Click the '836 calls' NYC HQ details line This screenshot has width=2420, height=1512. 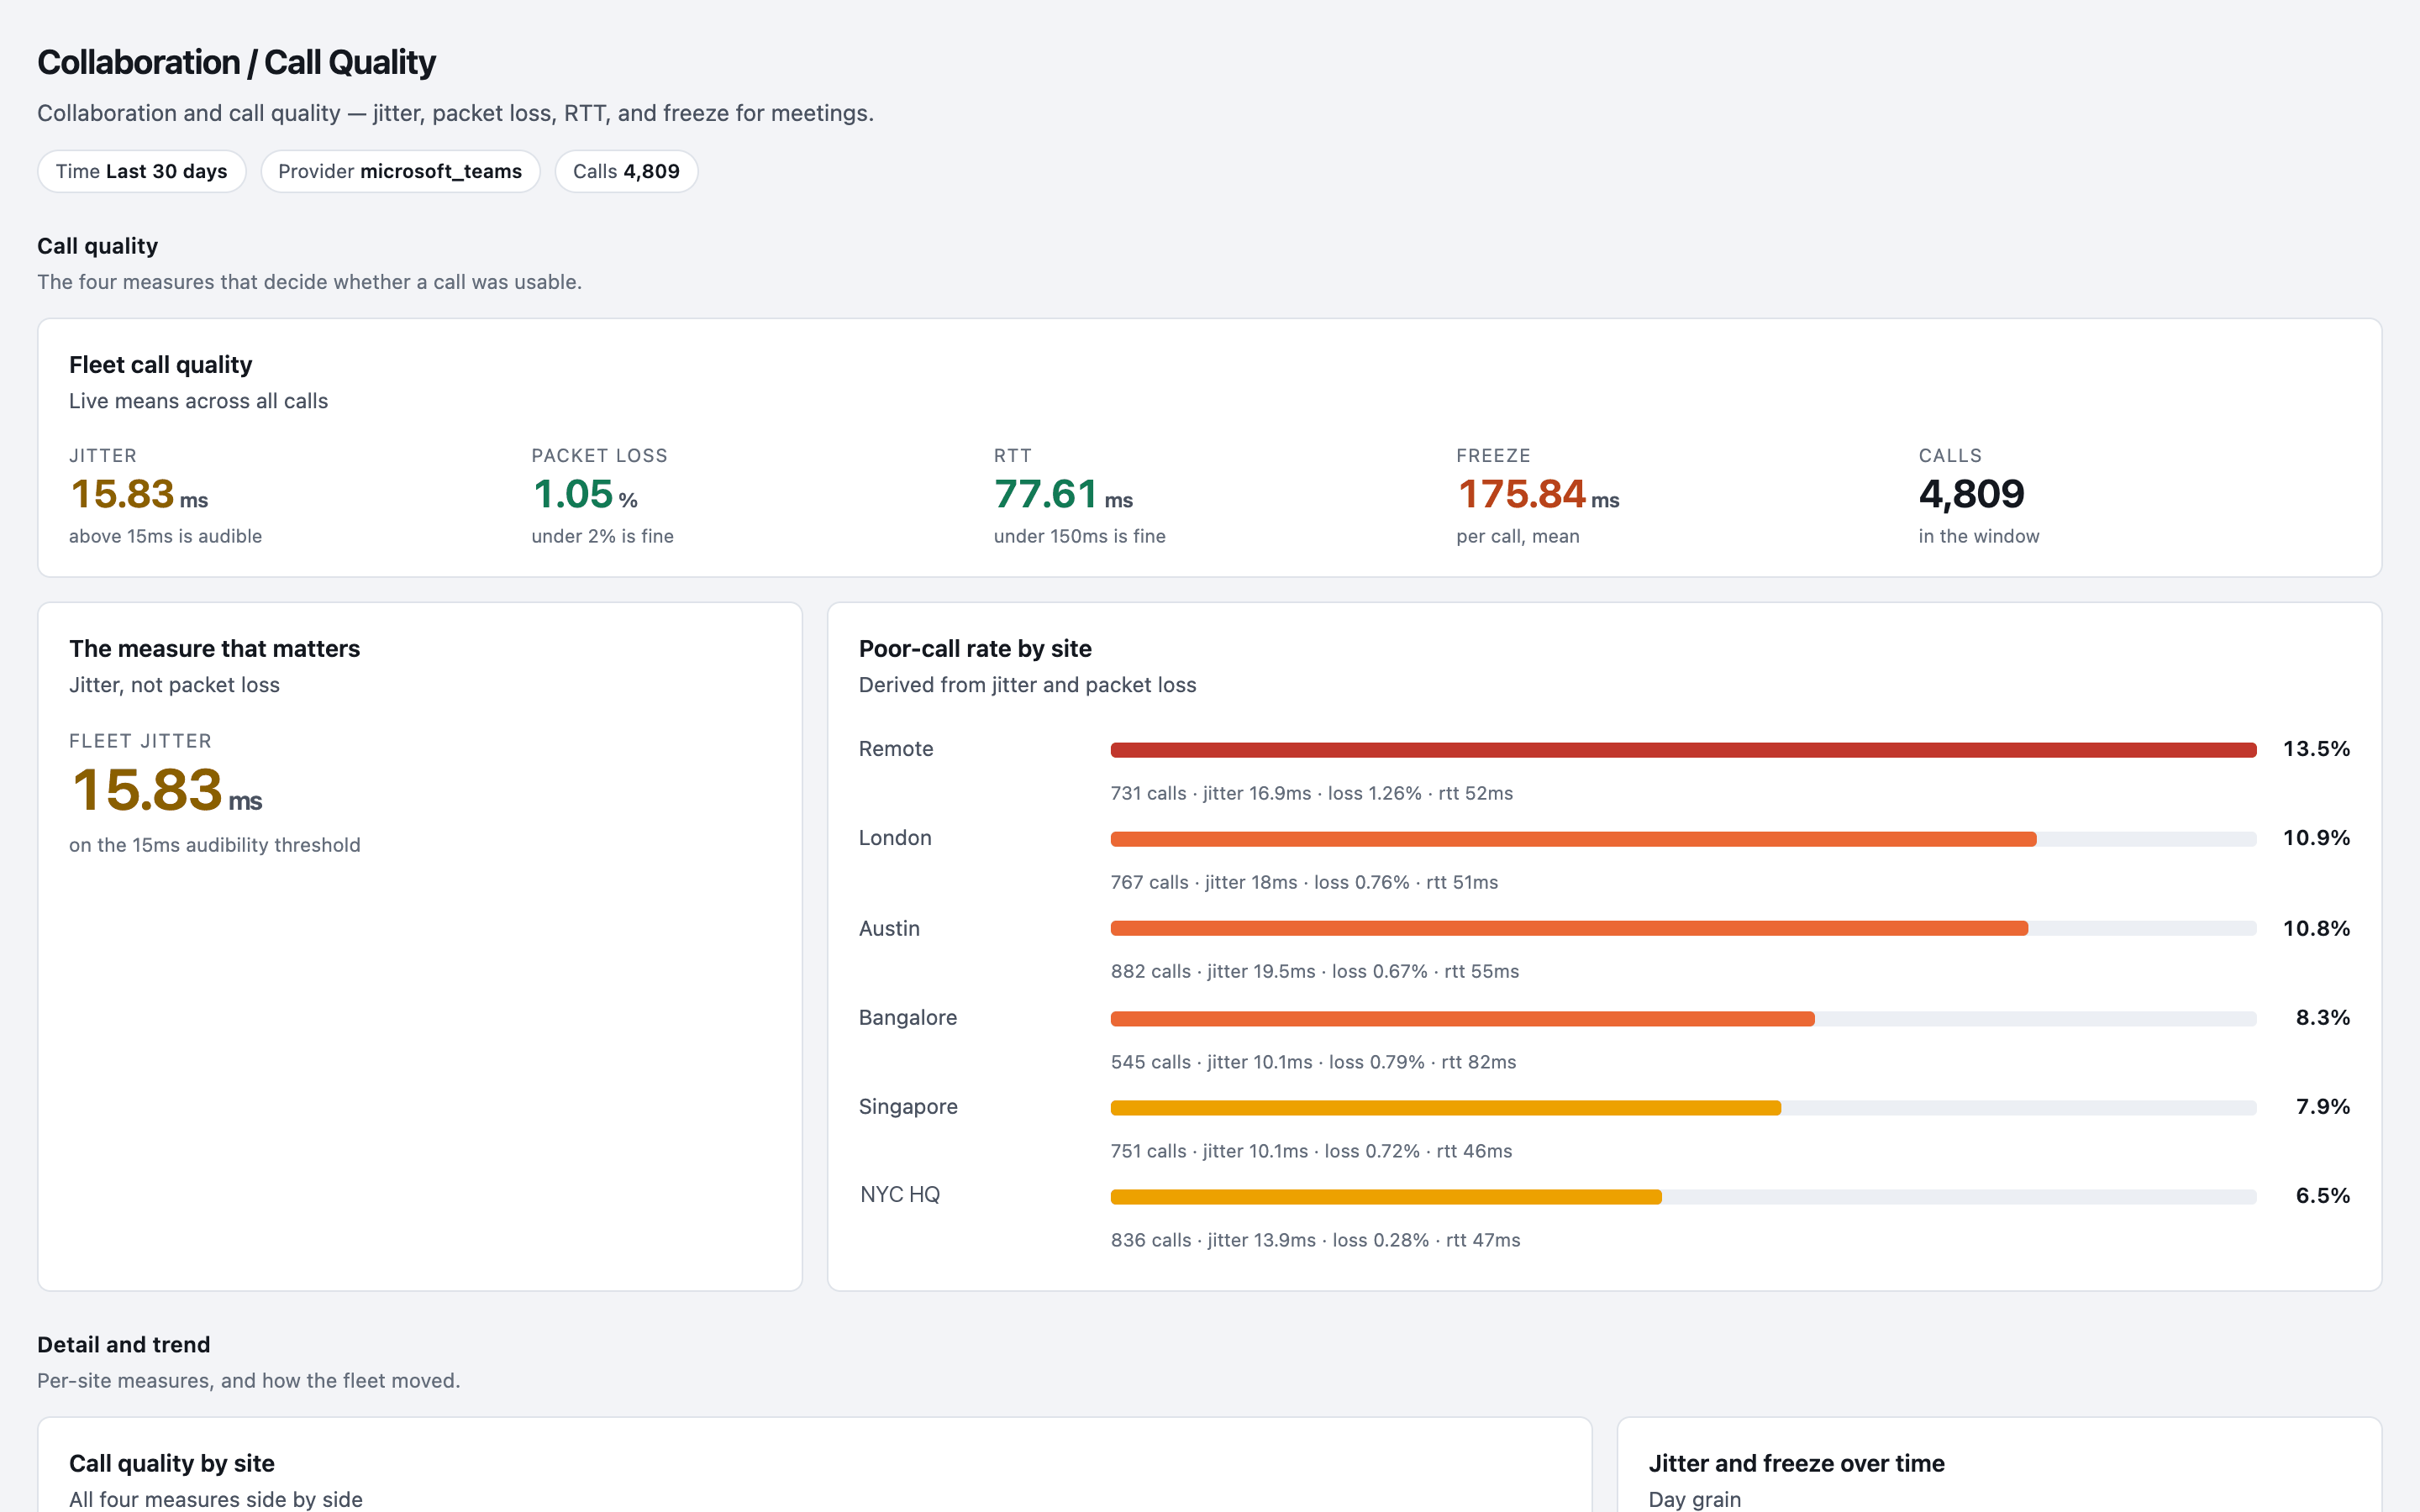[1315, 1240]
